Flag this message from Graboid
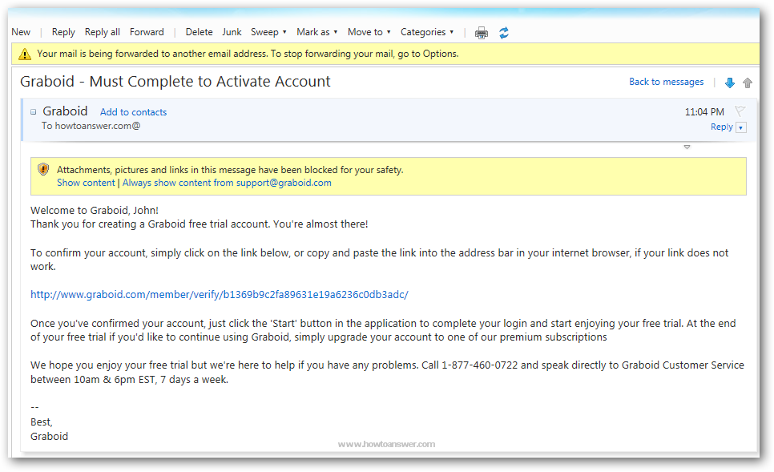774x472 pixels. click(740, 111)
